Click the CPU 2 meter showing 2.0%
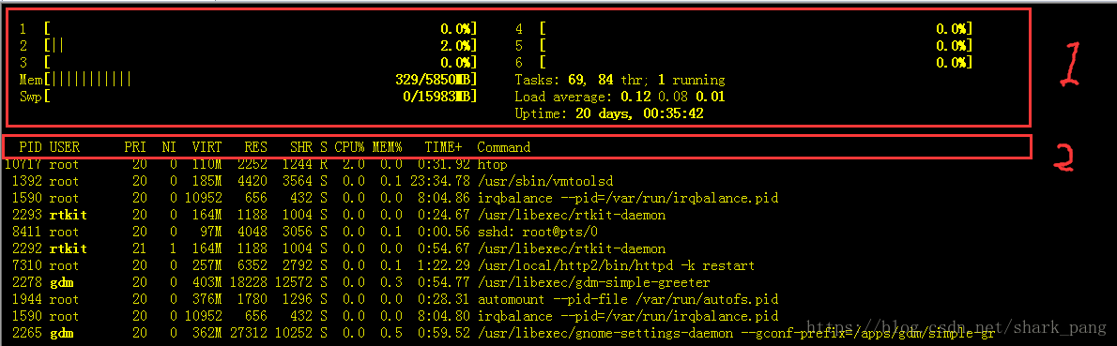Image resolution: width=1117 pixels, height=346 pixels. (248, 46)
